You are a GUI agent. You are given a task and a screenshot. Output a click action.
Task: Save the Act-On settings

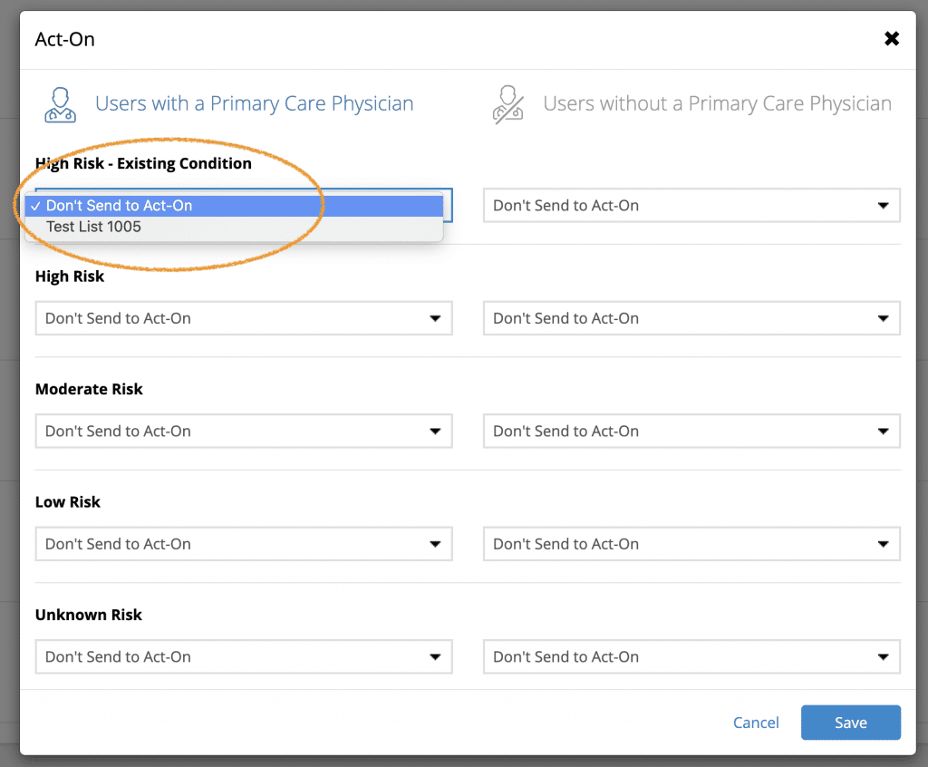(x=850, y=723)
